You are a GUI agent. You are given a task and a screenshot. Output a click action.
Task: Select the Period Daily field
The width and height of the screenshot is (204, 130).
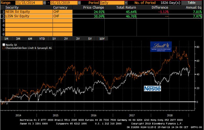[112, 3]
